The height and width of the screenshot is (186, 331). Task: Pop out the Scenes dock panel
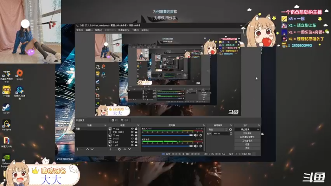[105, 125]
